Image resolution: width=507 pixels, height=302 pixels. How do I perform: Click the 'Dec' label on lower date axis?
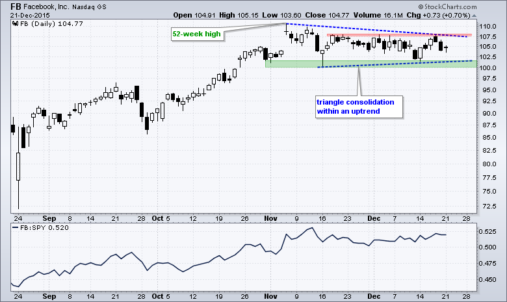[374, 296]
